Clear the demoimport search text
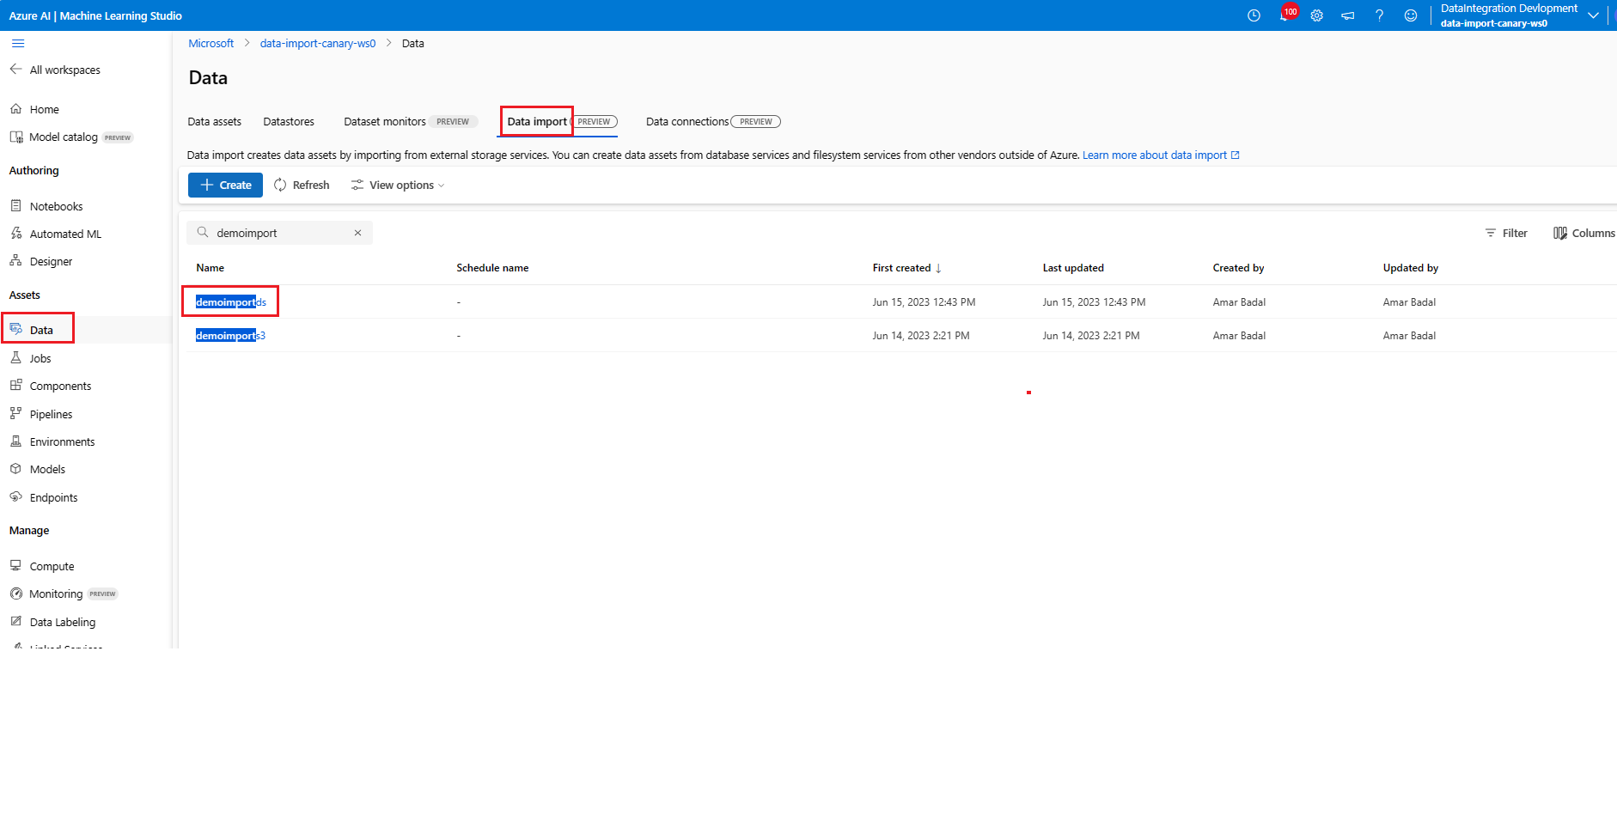 357,233
